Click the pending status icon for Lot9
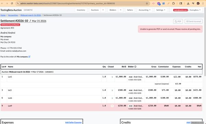 tap(112, 106)
